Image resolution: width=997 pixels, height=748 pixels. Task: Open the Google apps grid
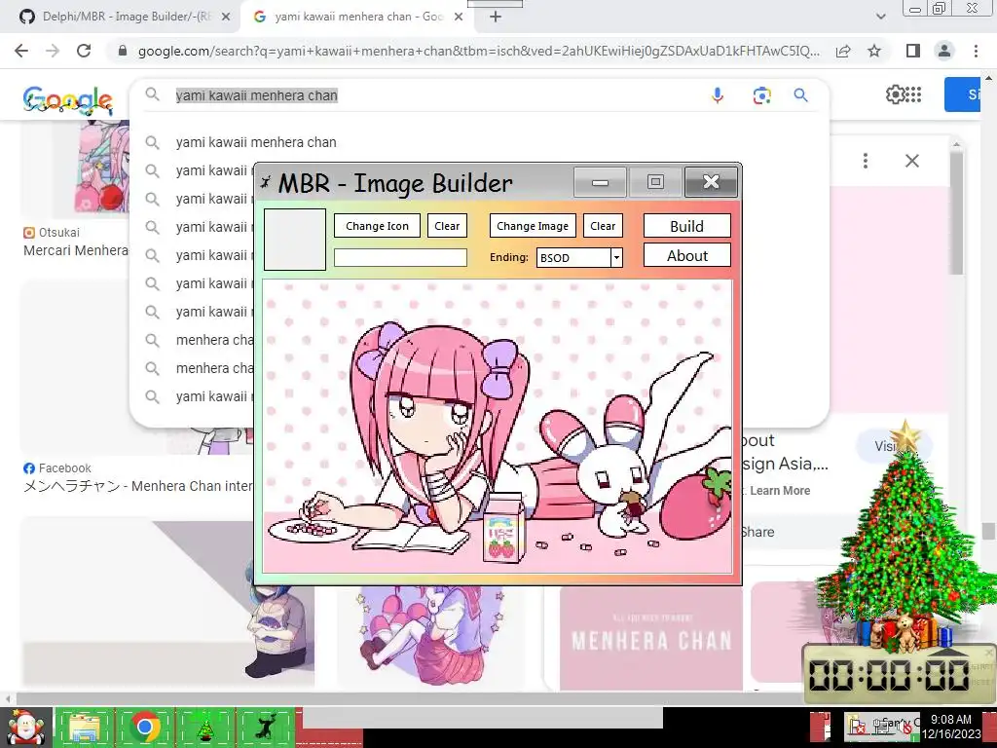[913, 94]
